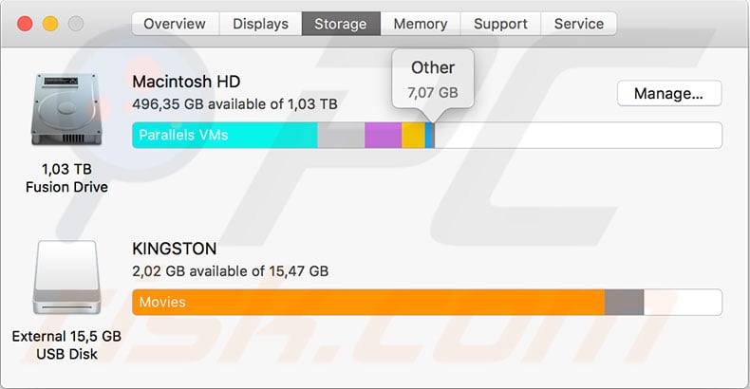Select the Storage tab

pyautogui.click(x=341, y=24)
